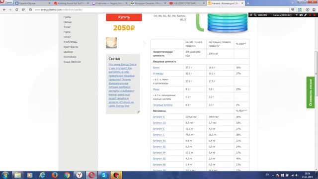The image size is (318, 179).
Task: Click the taskbar clock showing 19:54
Action: point(308,175)
